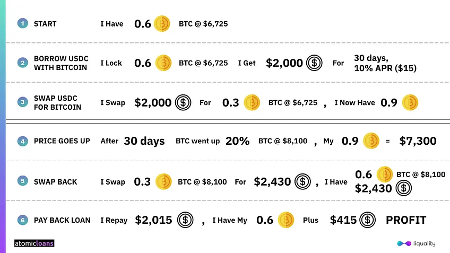Screen dimensions: 450x253
Task: Click the step 1 START number badge
Action: (x=23, y=23)
